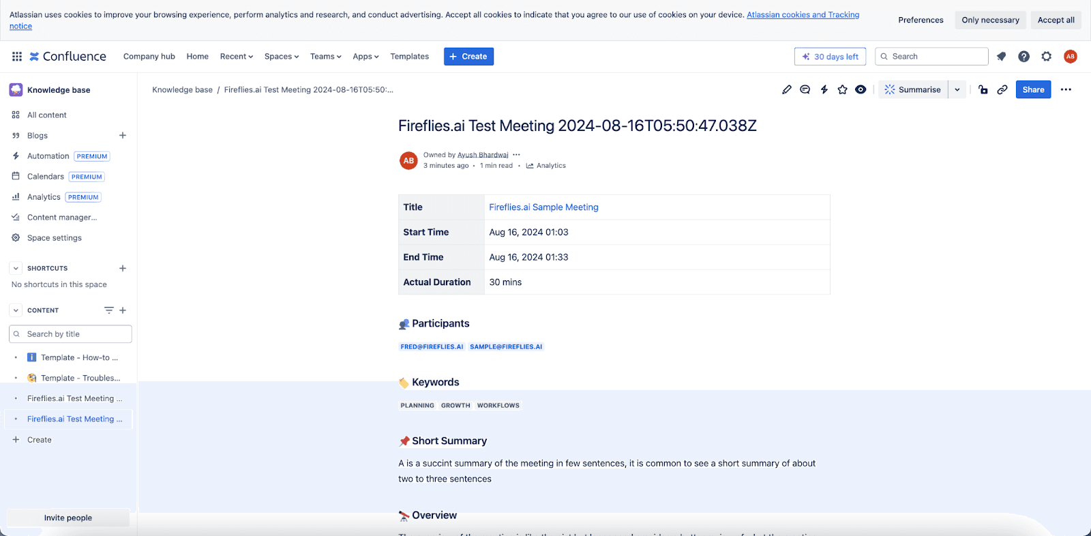Open page restrictions lock icon

pyautogui.click(x=983, y=89)
